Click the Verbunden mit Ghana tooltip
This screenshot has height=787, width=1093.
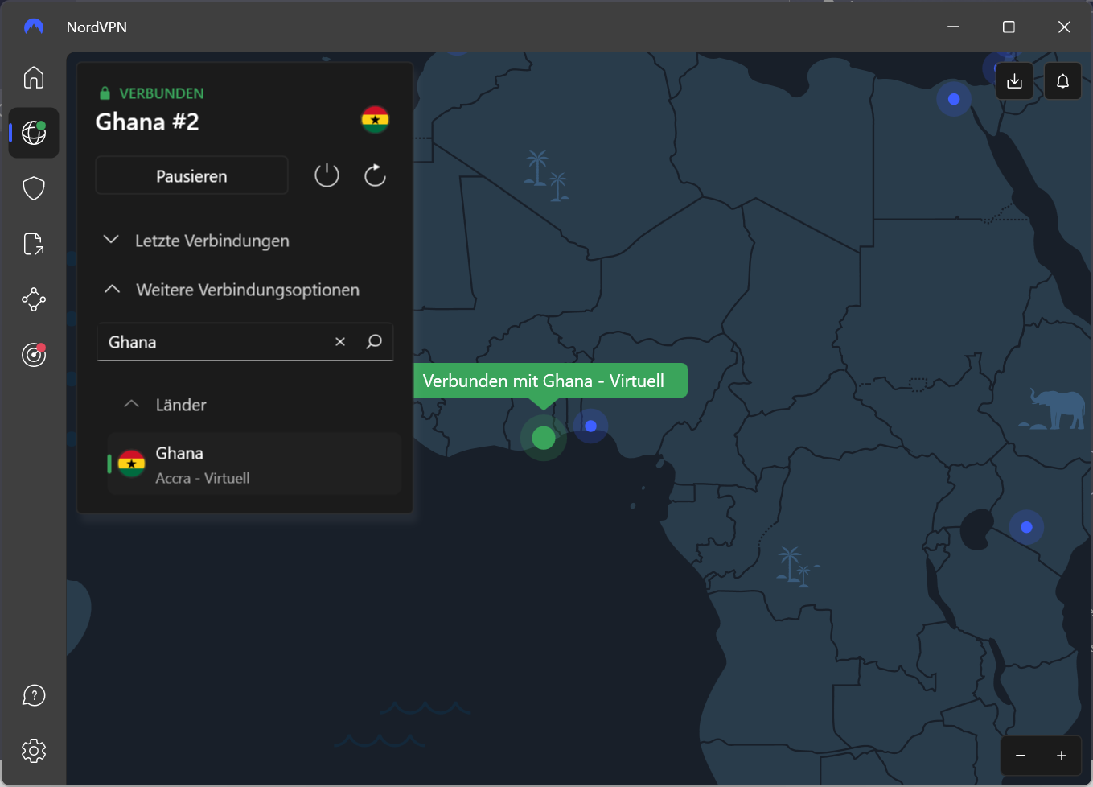coord(550,381)
